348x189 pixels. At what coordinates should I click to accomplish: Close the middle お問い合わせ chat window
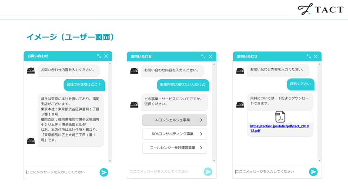[211, 57]
